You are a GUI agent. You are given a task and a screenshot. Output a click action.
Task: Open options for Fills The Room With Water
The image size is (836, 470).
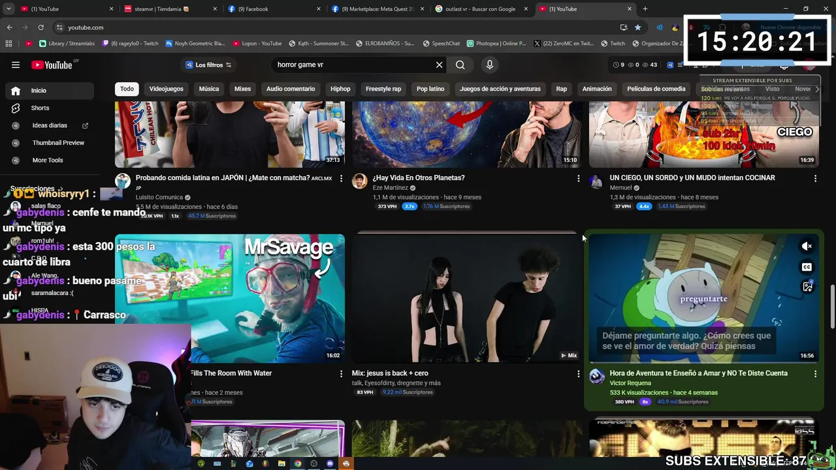tap(341, 374)
